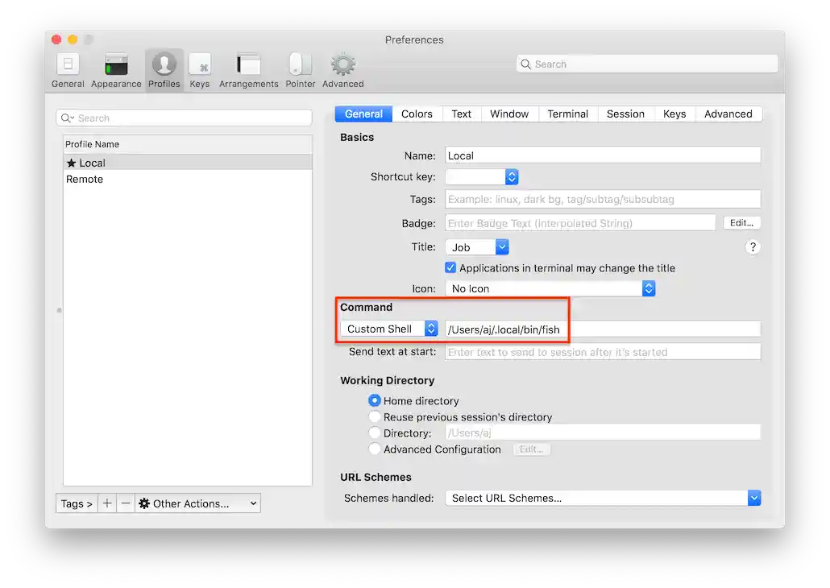Open Other Actions gear menu
Screen dimensions: 830x588
(197, 503)
